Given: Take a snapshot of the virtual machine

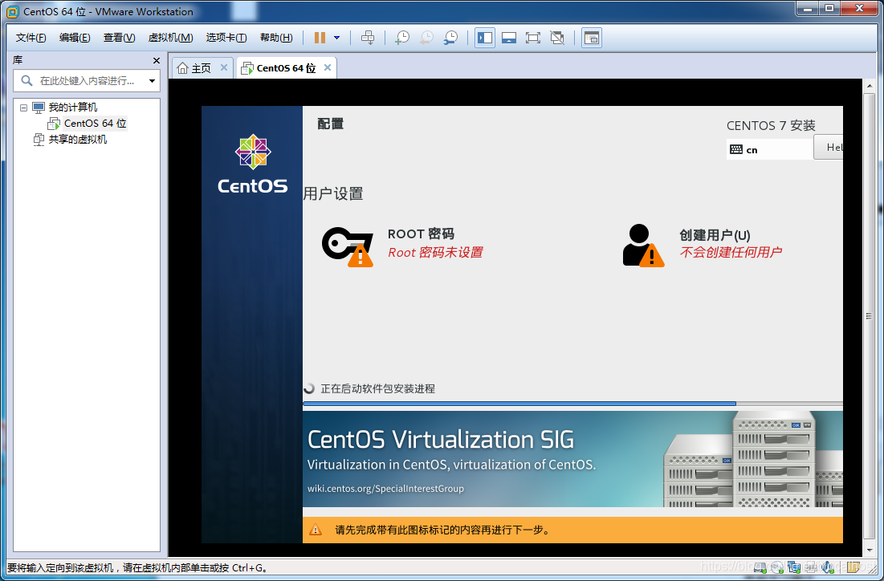Looking at the screenshot, I should point(402,38).
